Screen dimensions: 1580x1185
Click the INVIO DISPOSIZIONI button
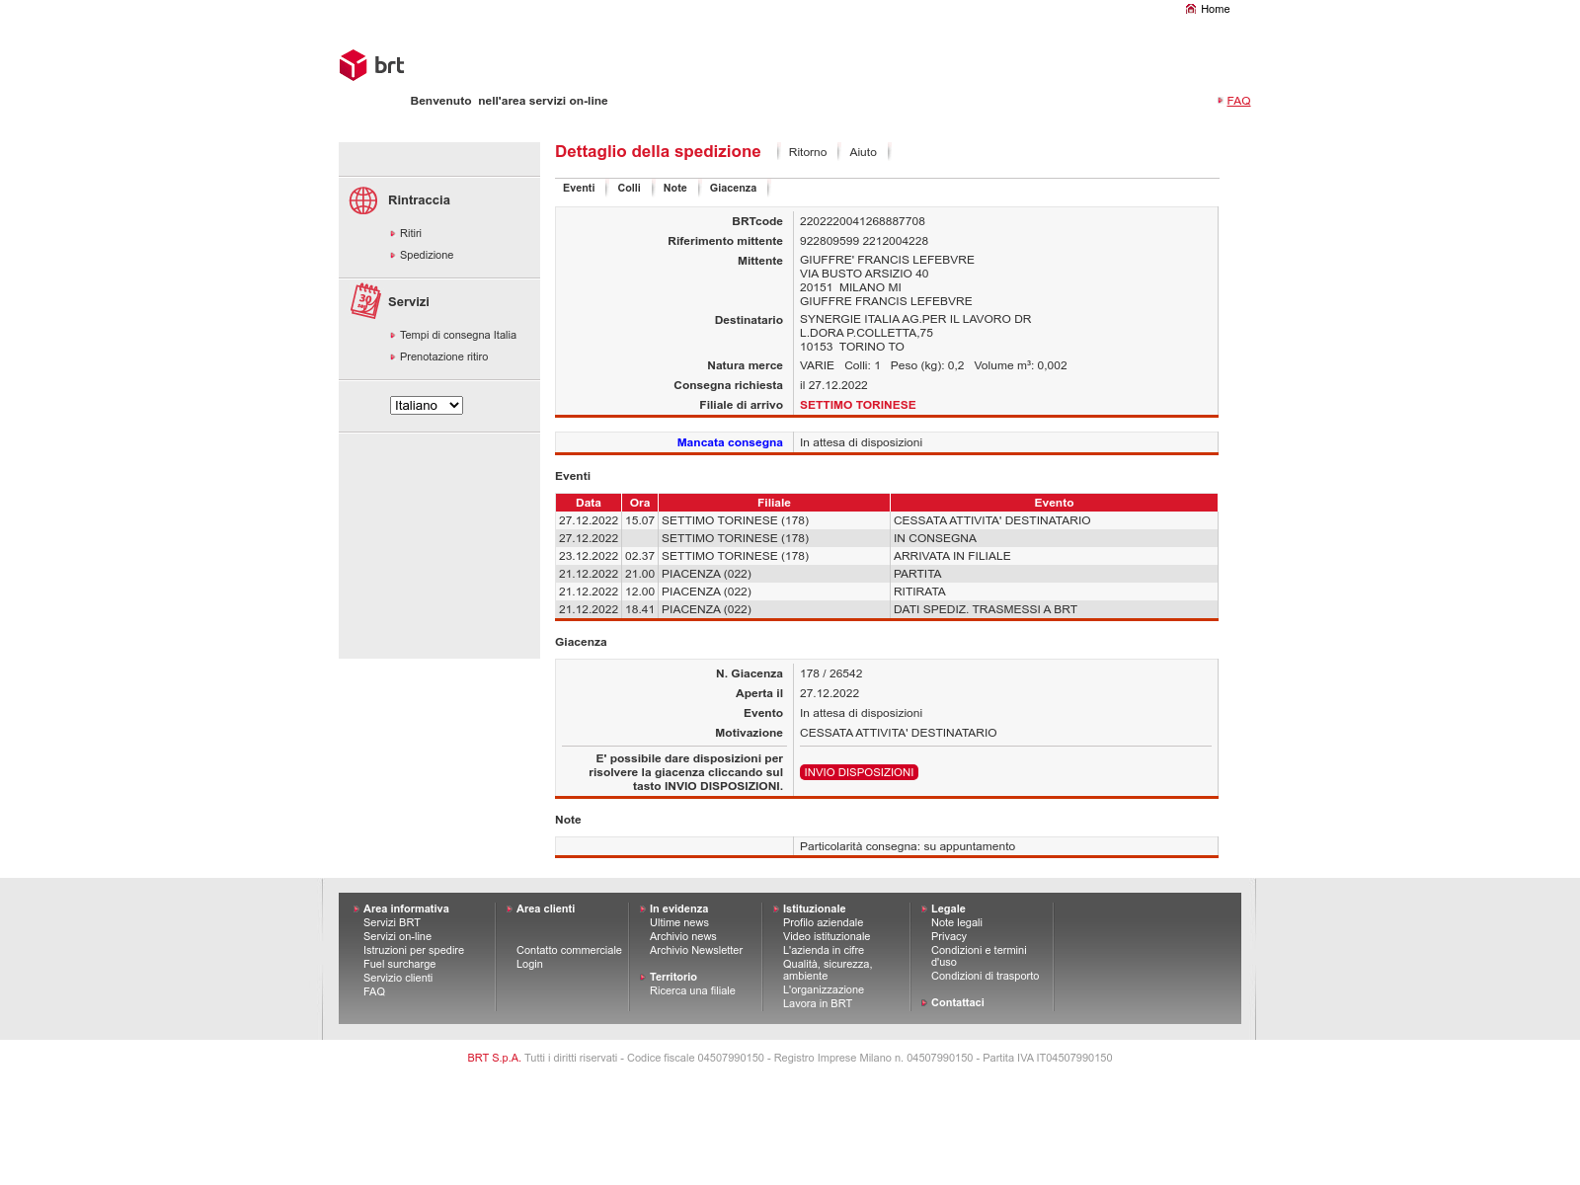pos(859,772)
